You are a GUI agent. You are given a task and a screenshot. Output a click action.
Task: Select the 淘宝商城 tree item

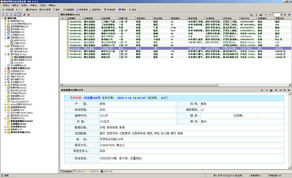click(x=18, y=32)
